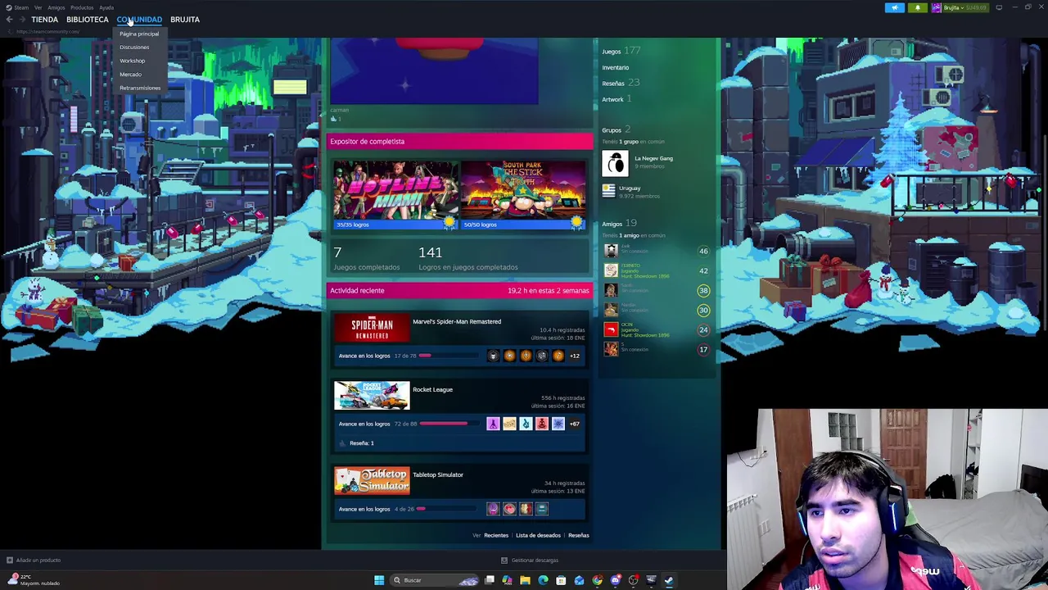Screen dimensions: 1048x590
Task: Open the avatar of friend FERNITO
Action: 611,270
